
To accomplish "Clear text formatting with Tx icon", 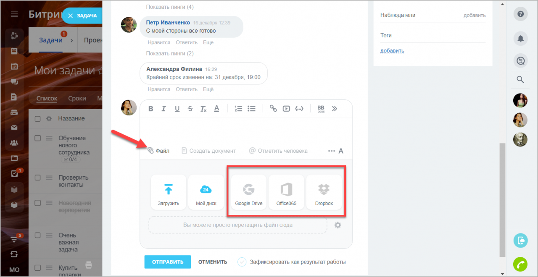I will tap(203, 109).
